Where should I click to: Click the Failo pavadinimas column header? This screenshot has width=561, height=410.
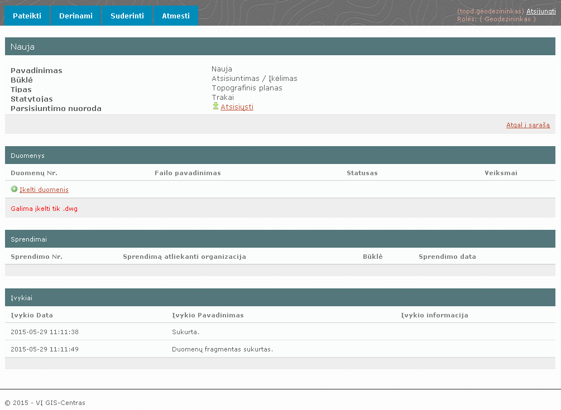click(188, 173)
